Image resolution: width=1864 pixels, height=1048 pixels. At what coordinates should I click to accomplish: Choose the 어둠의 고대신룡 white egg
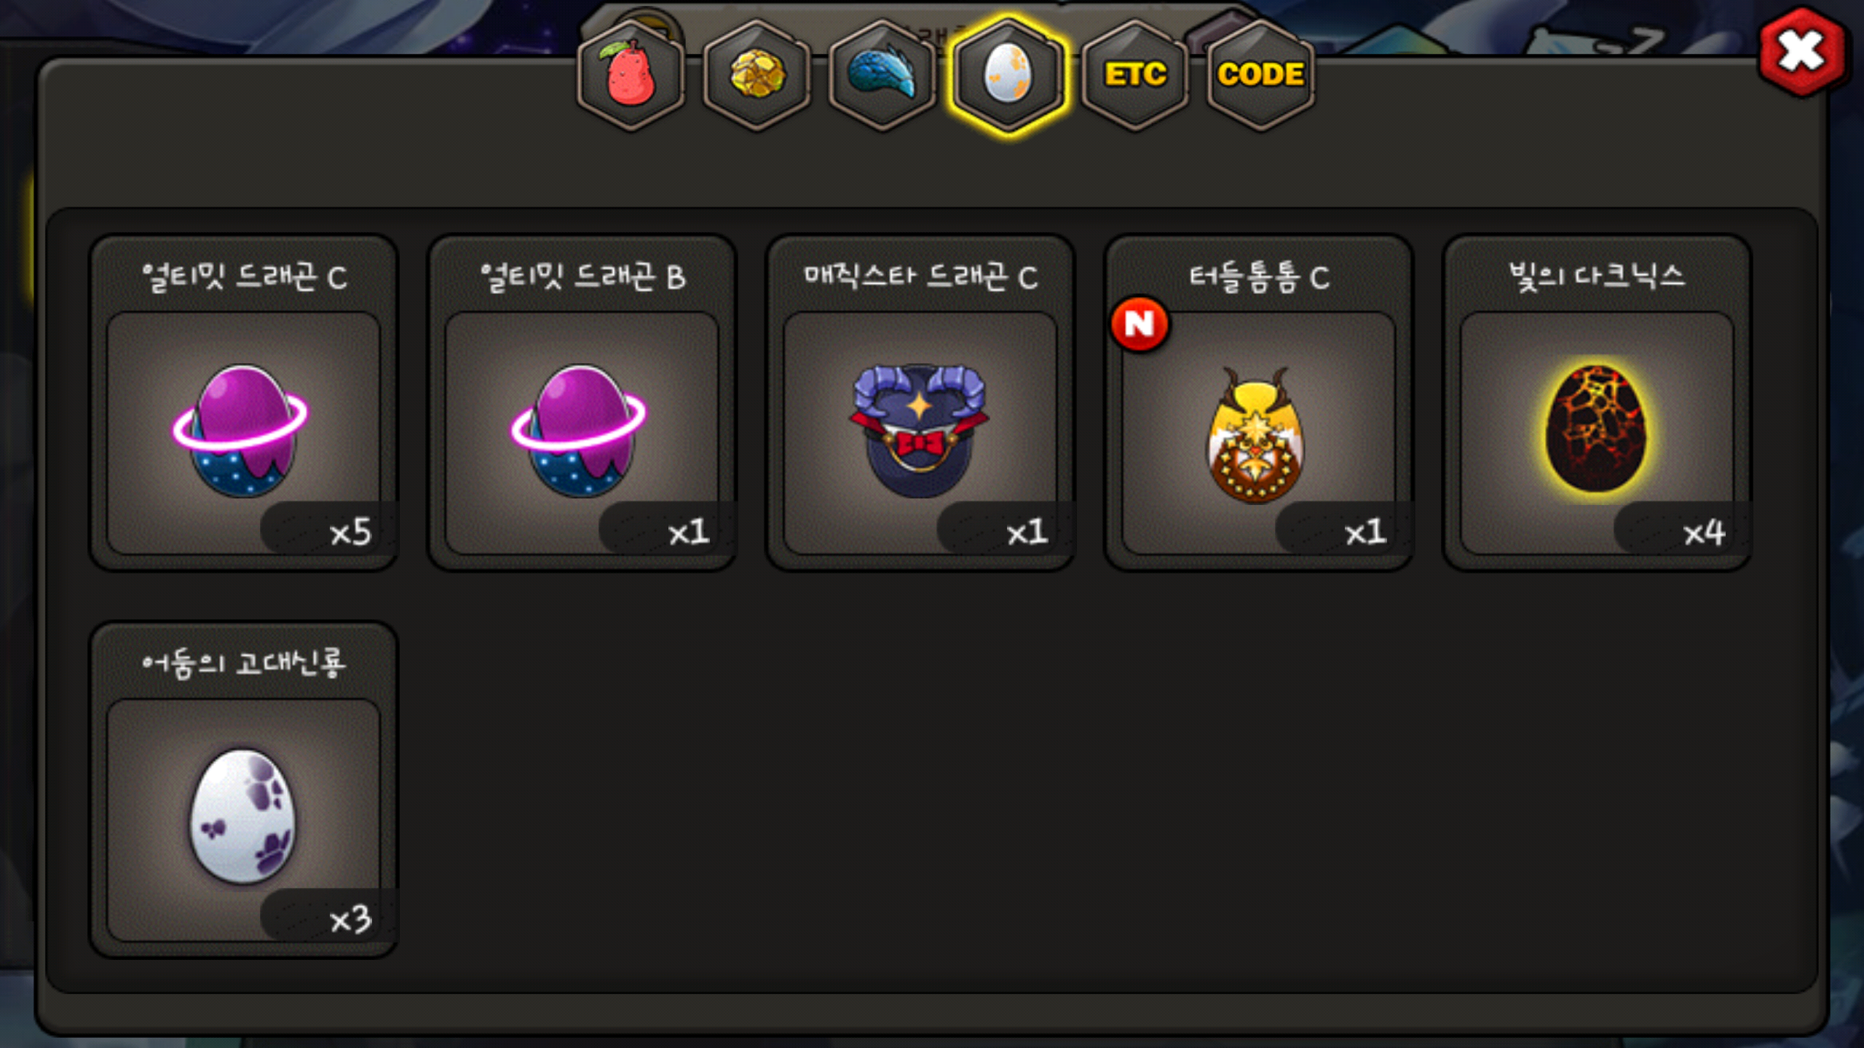(x=243, y=819)
